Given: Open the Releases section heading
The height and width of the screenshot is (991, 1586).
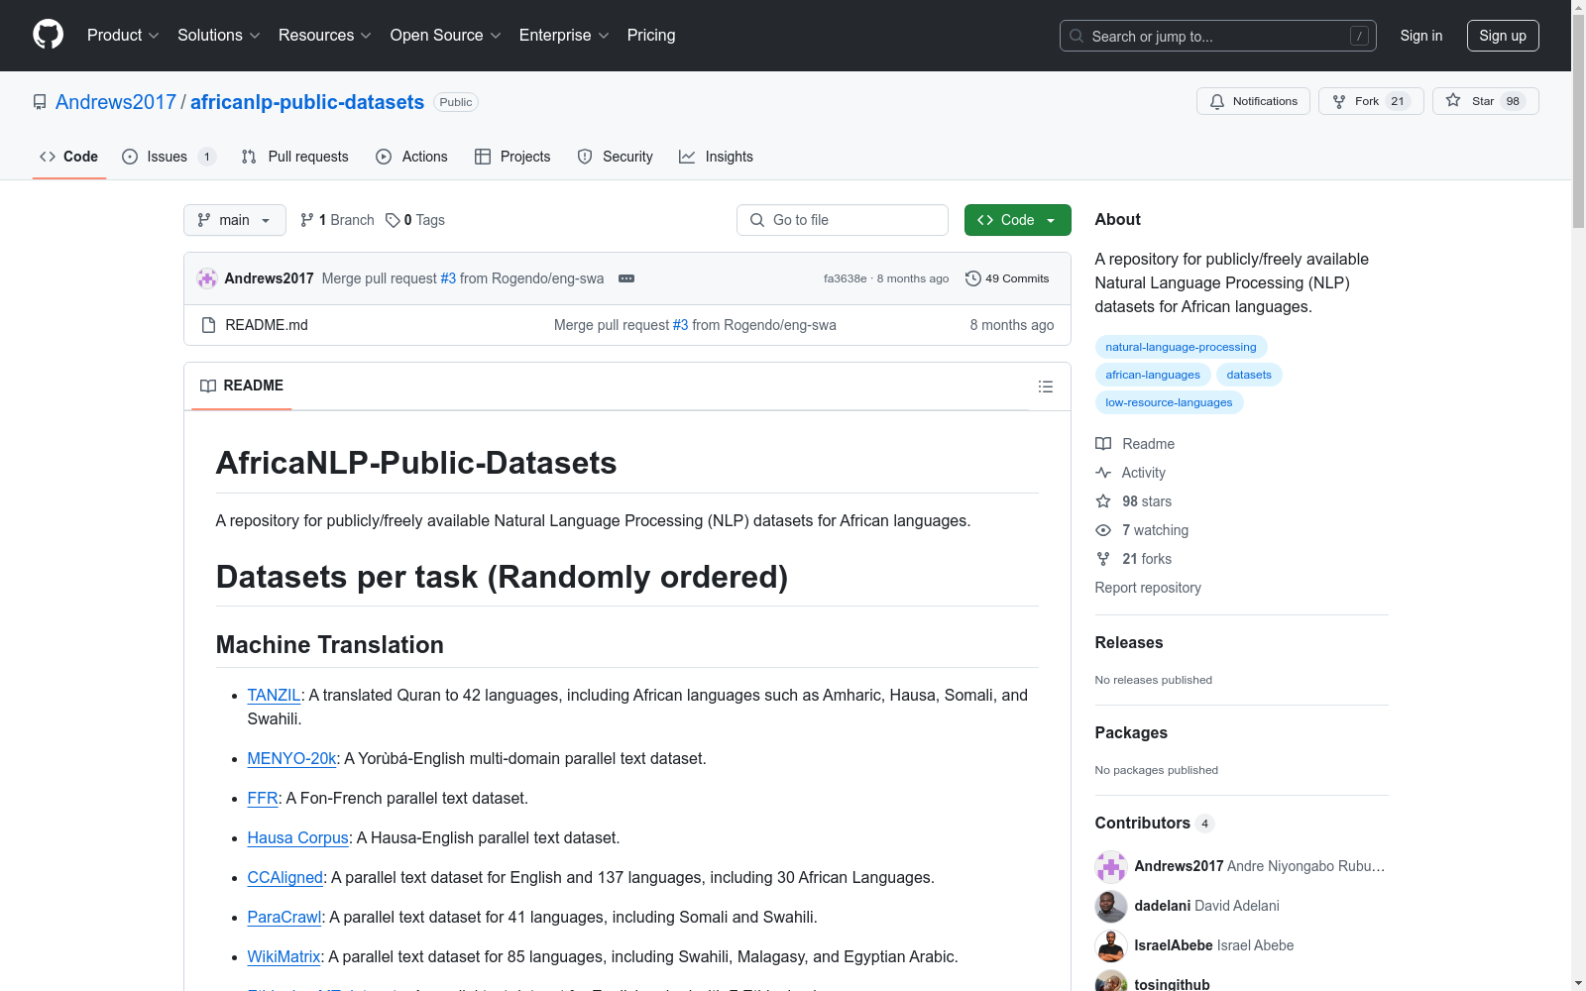Looking at the screenshot, I should 1129,642.
